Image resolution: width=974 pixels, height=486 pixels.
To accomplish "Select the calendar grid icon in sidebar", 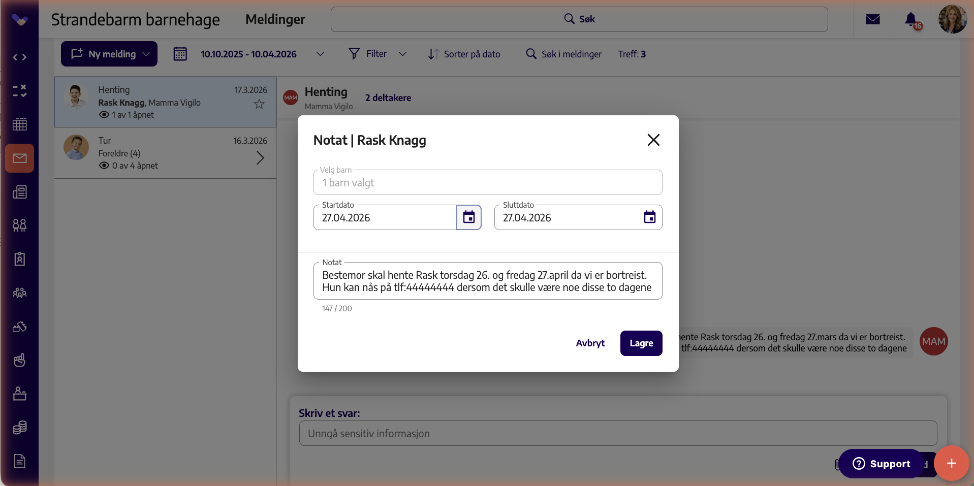I will click(x=20, y=124).
